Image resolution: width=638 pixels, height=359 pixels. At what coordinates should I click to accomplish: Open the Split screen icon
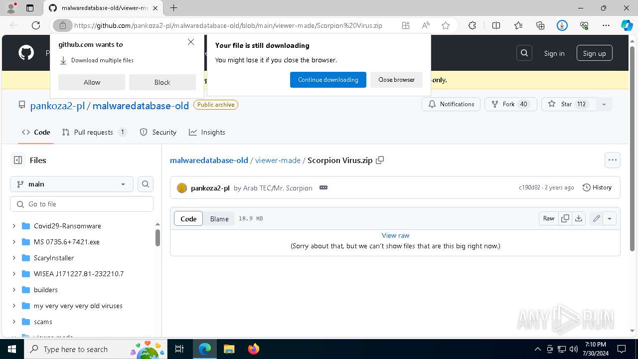pyautogui.click(x=496, y=25)
